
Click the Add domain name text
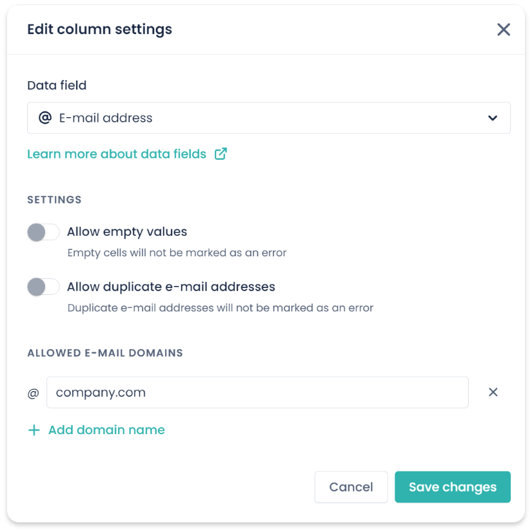[106, 430]
